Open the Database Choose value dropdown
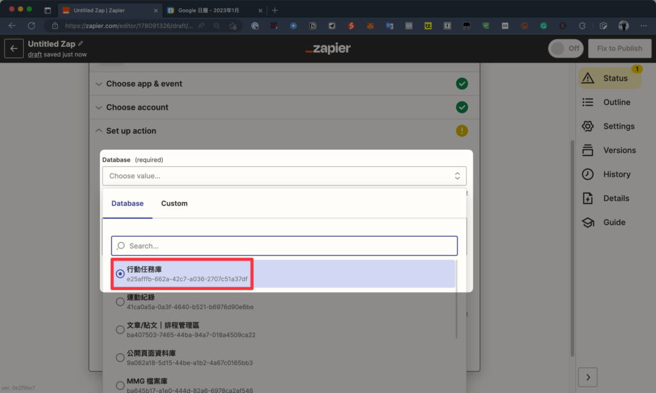Screen dimensions: 656x393 (x=284, y=176)
